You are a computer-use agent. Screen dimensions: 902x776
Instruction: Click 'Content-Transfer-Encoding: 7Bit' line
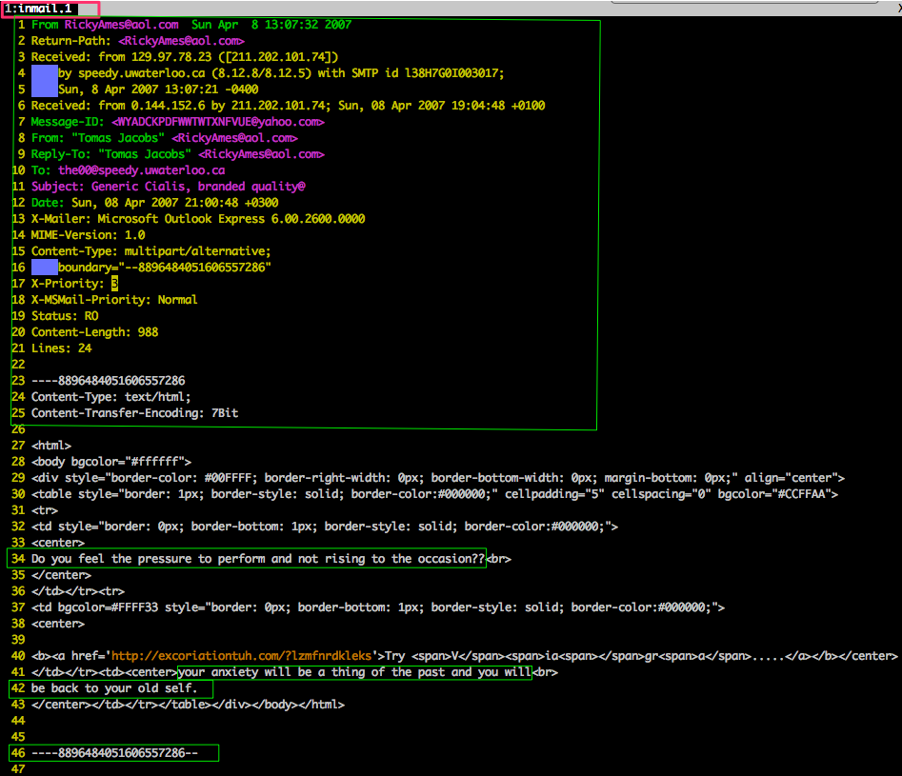134,412
